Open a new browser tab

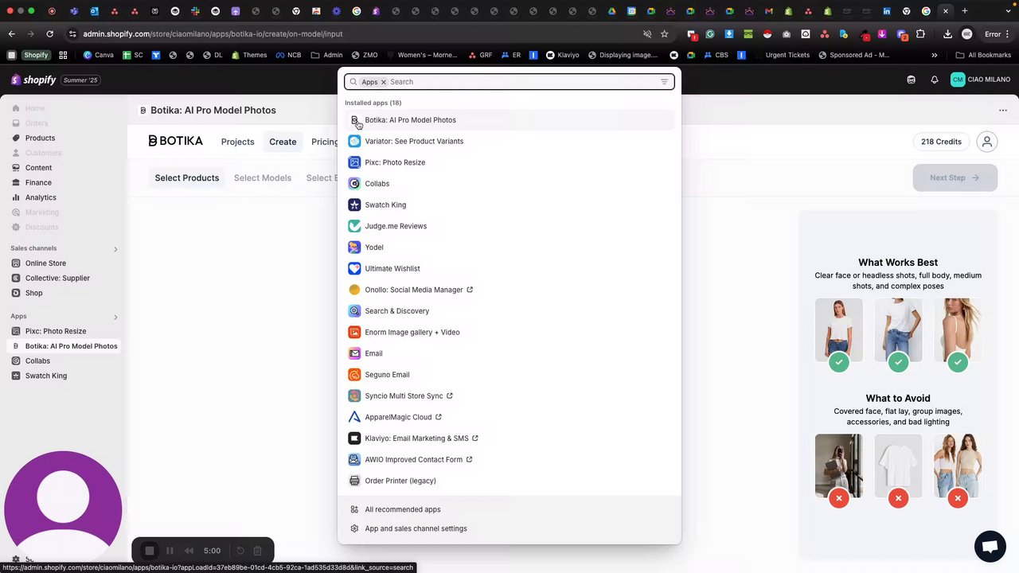(x=965, y=11)
